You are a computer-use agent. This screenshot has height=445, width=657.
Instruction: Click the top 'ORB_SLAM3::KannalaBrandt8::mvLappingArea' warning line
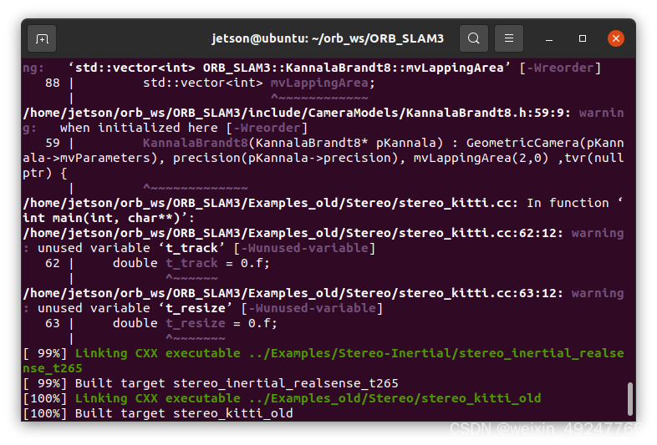click(x=312, y=68)
